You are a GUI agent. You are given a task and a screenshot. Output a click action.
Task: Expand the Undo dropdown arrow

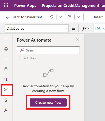pos(61,17)
